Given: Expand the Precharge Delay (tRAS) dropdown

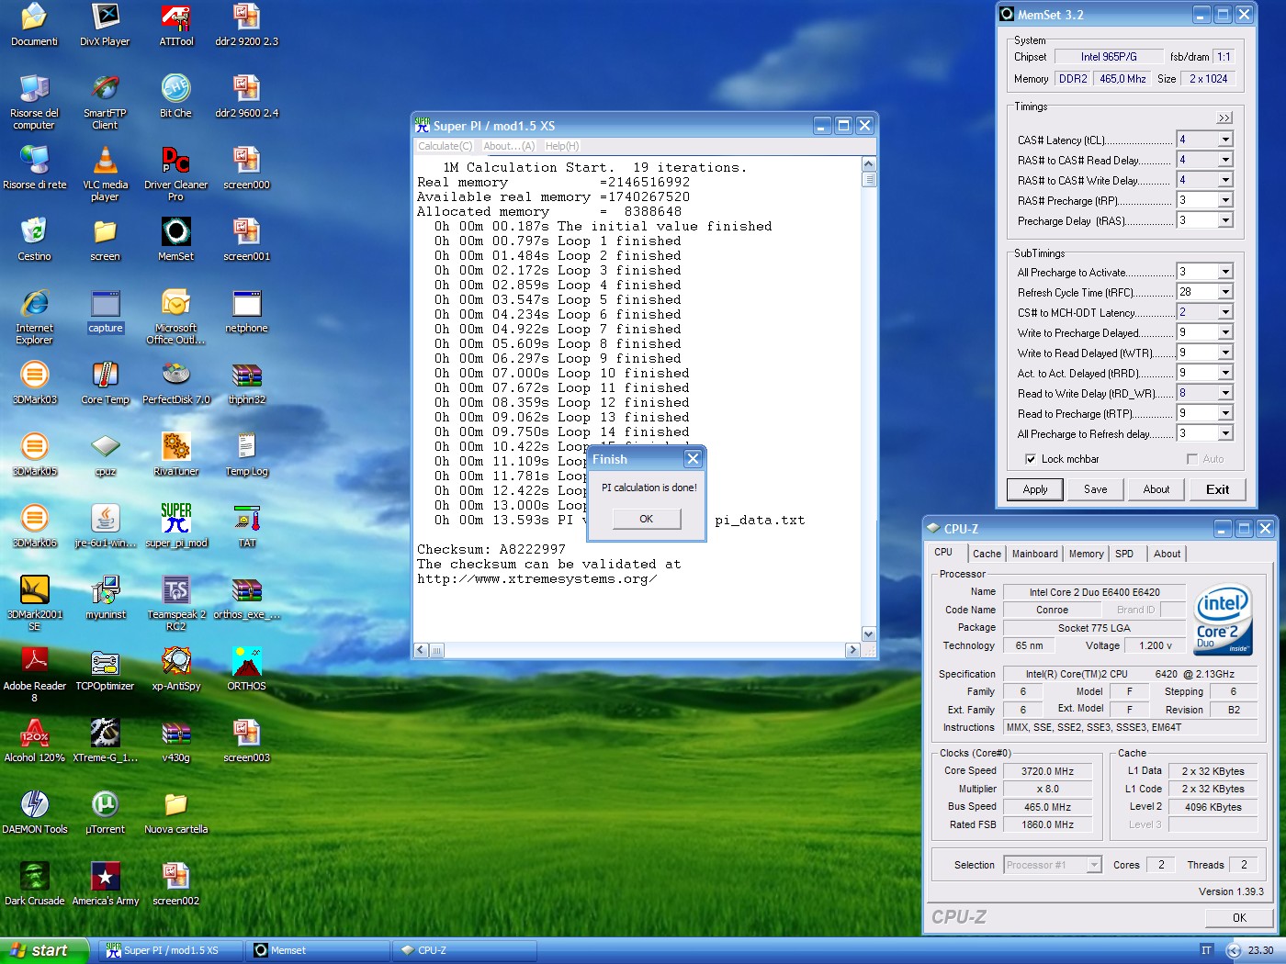Looking at the screenshot, I should [x=1225, y=220].
